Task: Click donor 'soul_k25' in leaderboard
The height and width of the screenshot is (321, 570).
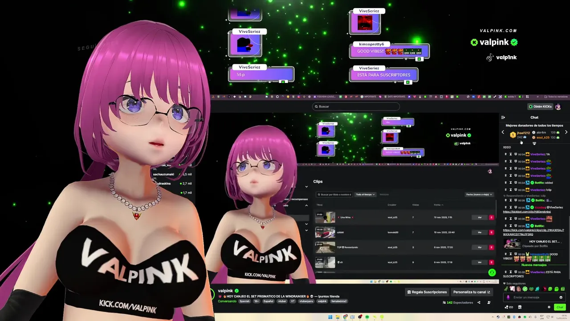Action: coord(543,137)
